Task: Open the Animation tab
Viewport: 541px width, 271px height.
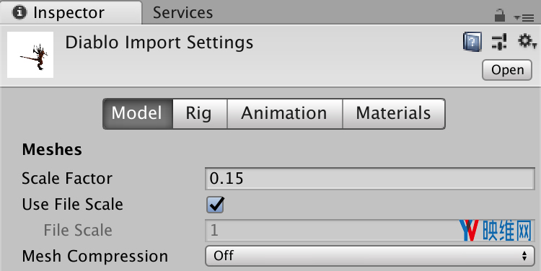Action: pyautogui.click(x=285, y=114)
